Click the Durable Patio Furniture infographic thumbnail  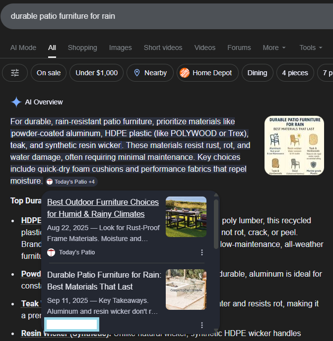294,146
